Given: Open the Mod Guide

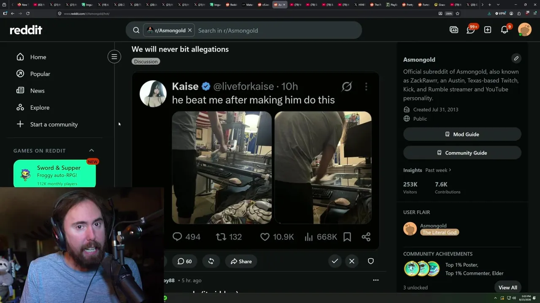Looking at the screenshot, I should point(462,134).
